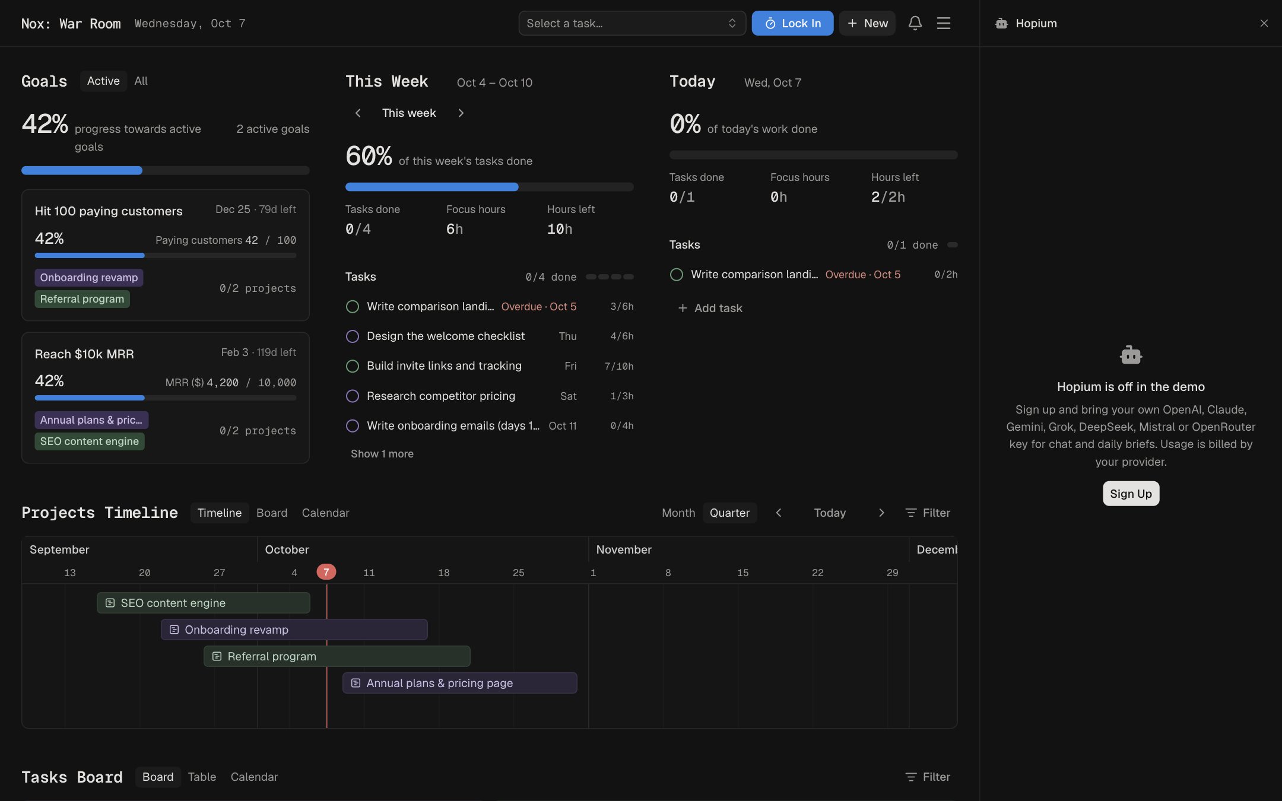This screenshot has width=1282, height=801.
Task: Check off Design the welcome checklist
Action: coord(352,336)
